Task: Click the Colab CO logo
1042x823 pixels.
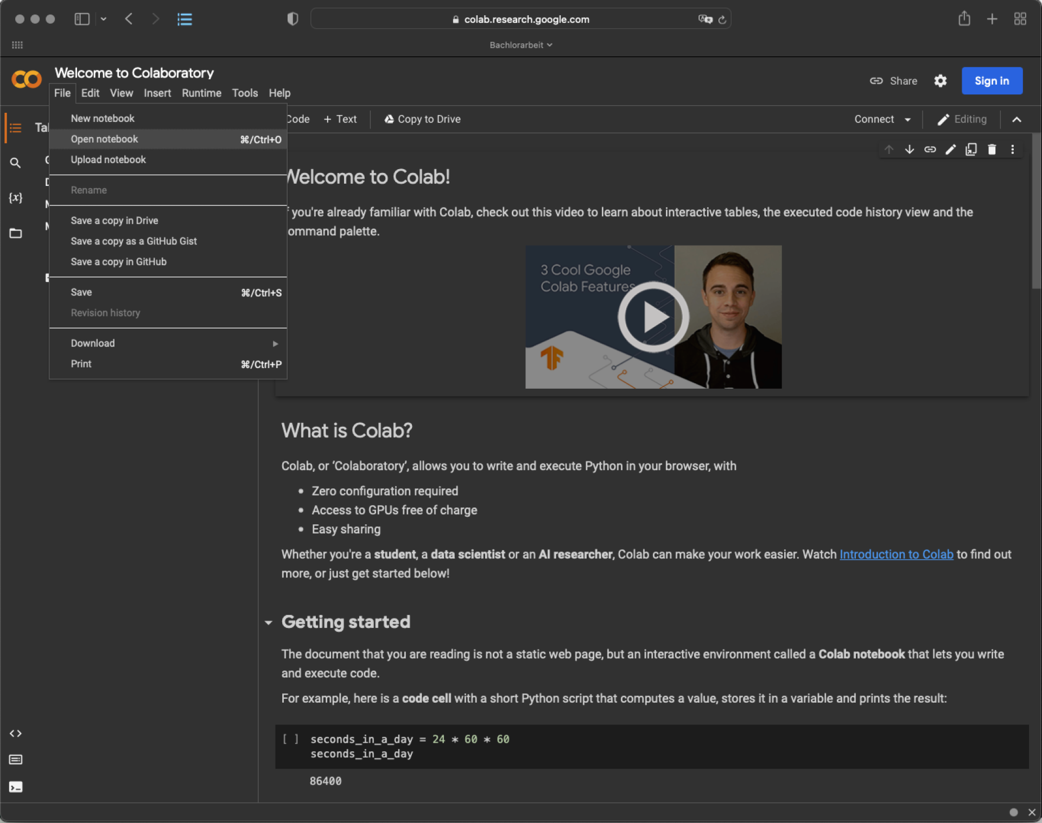Action: pos(26,80)
